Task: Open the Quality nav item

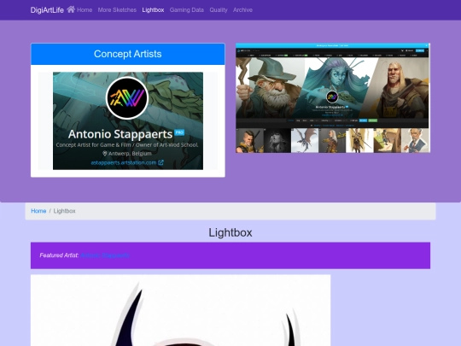Action: [x=219, y=10]
